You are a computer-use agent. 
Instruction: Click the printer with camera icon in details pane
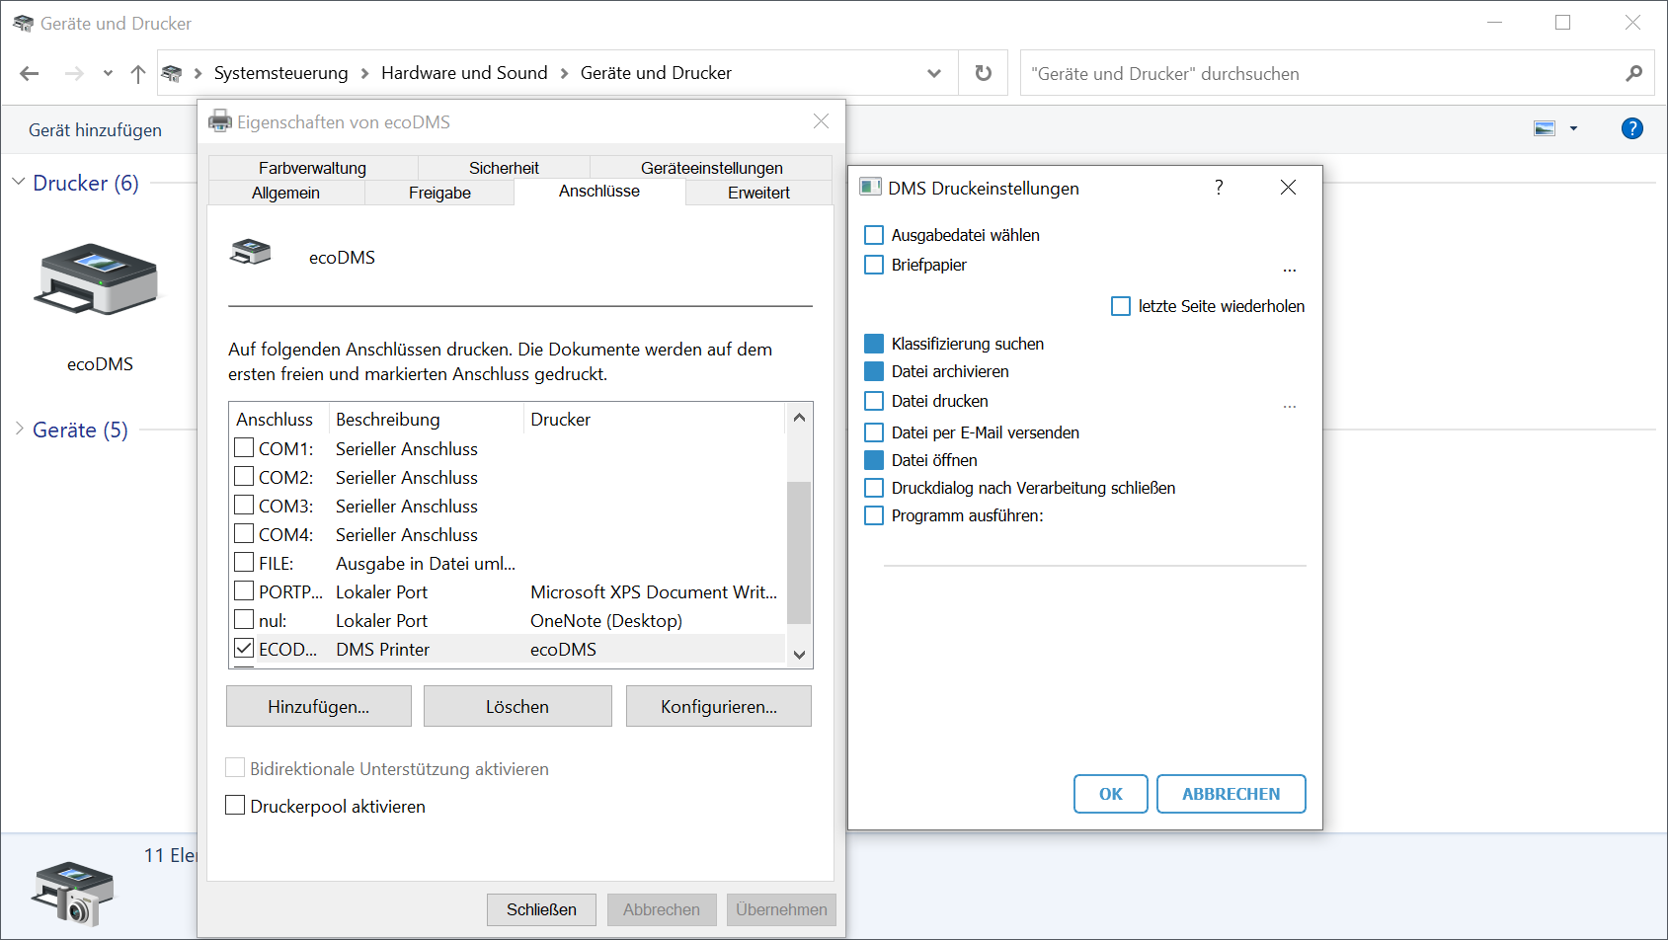click(73, 893)
